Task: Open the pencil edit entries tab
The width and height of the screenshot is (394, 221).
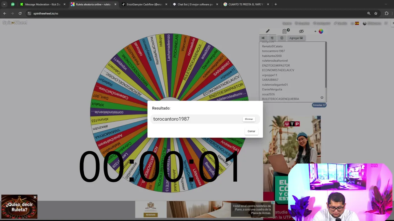Action: (x=267, y=31)
